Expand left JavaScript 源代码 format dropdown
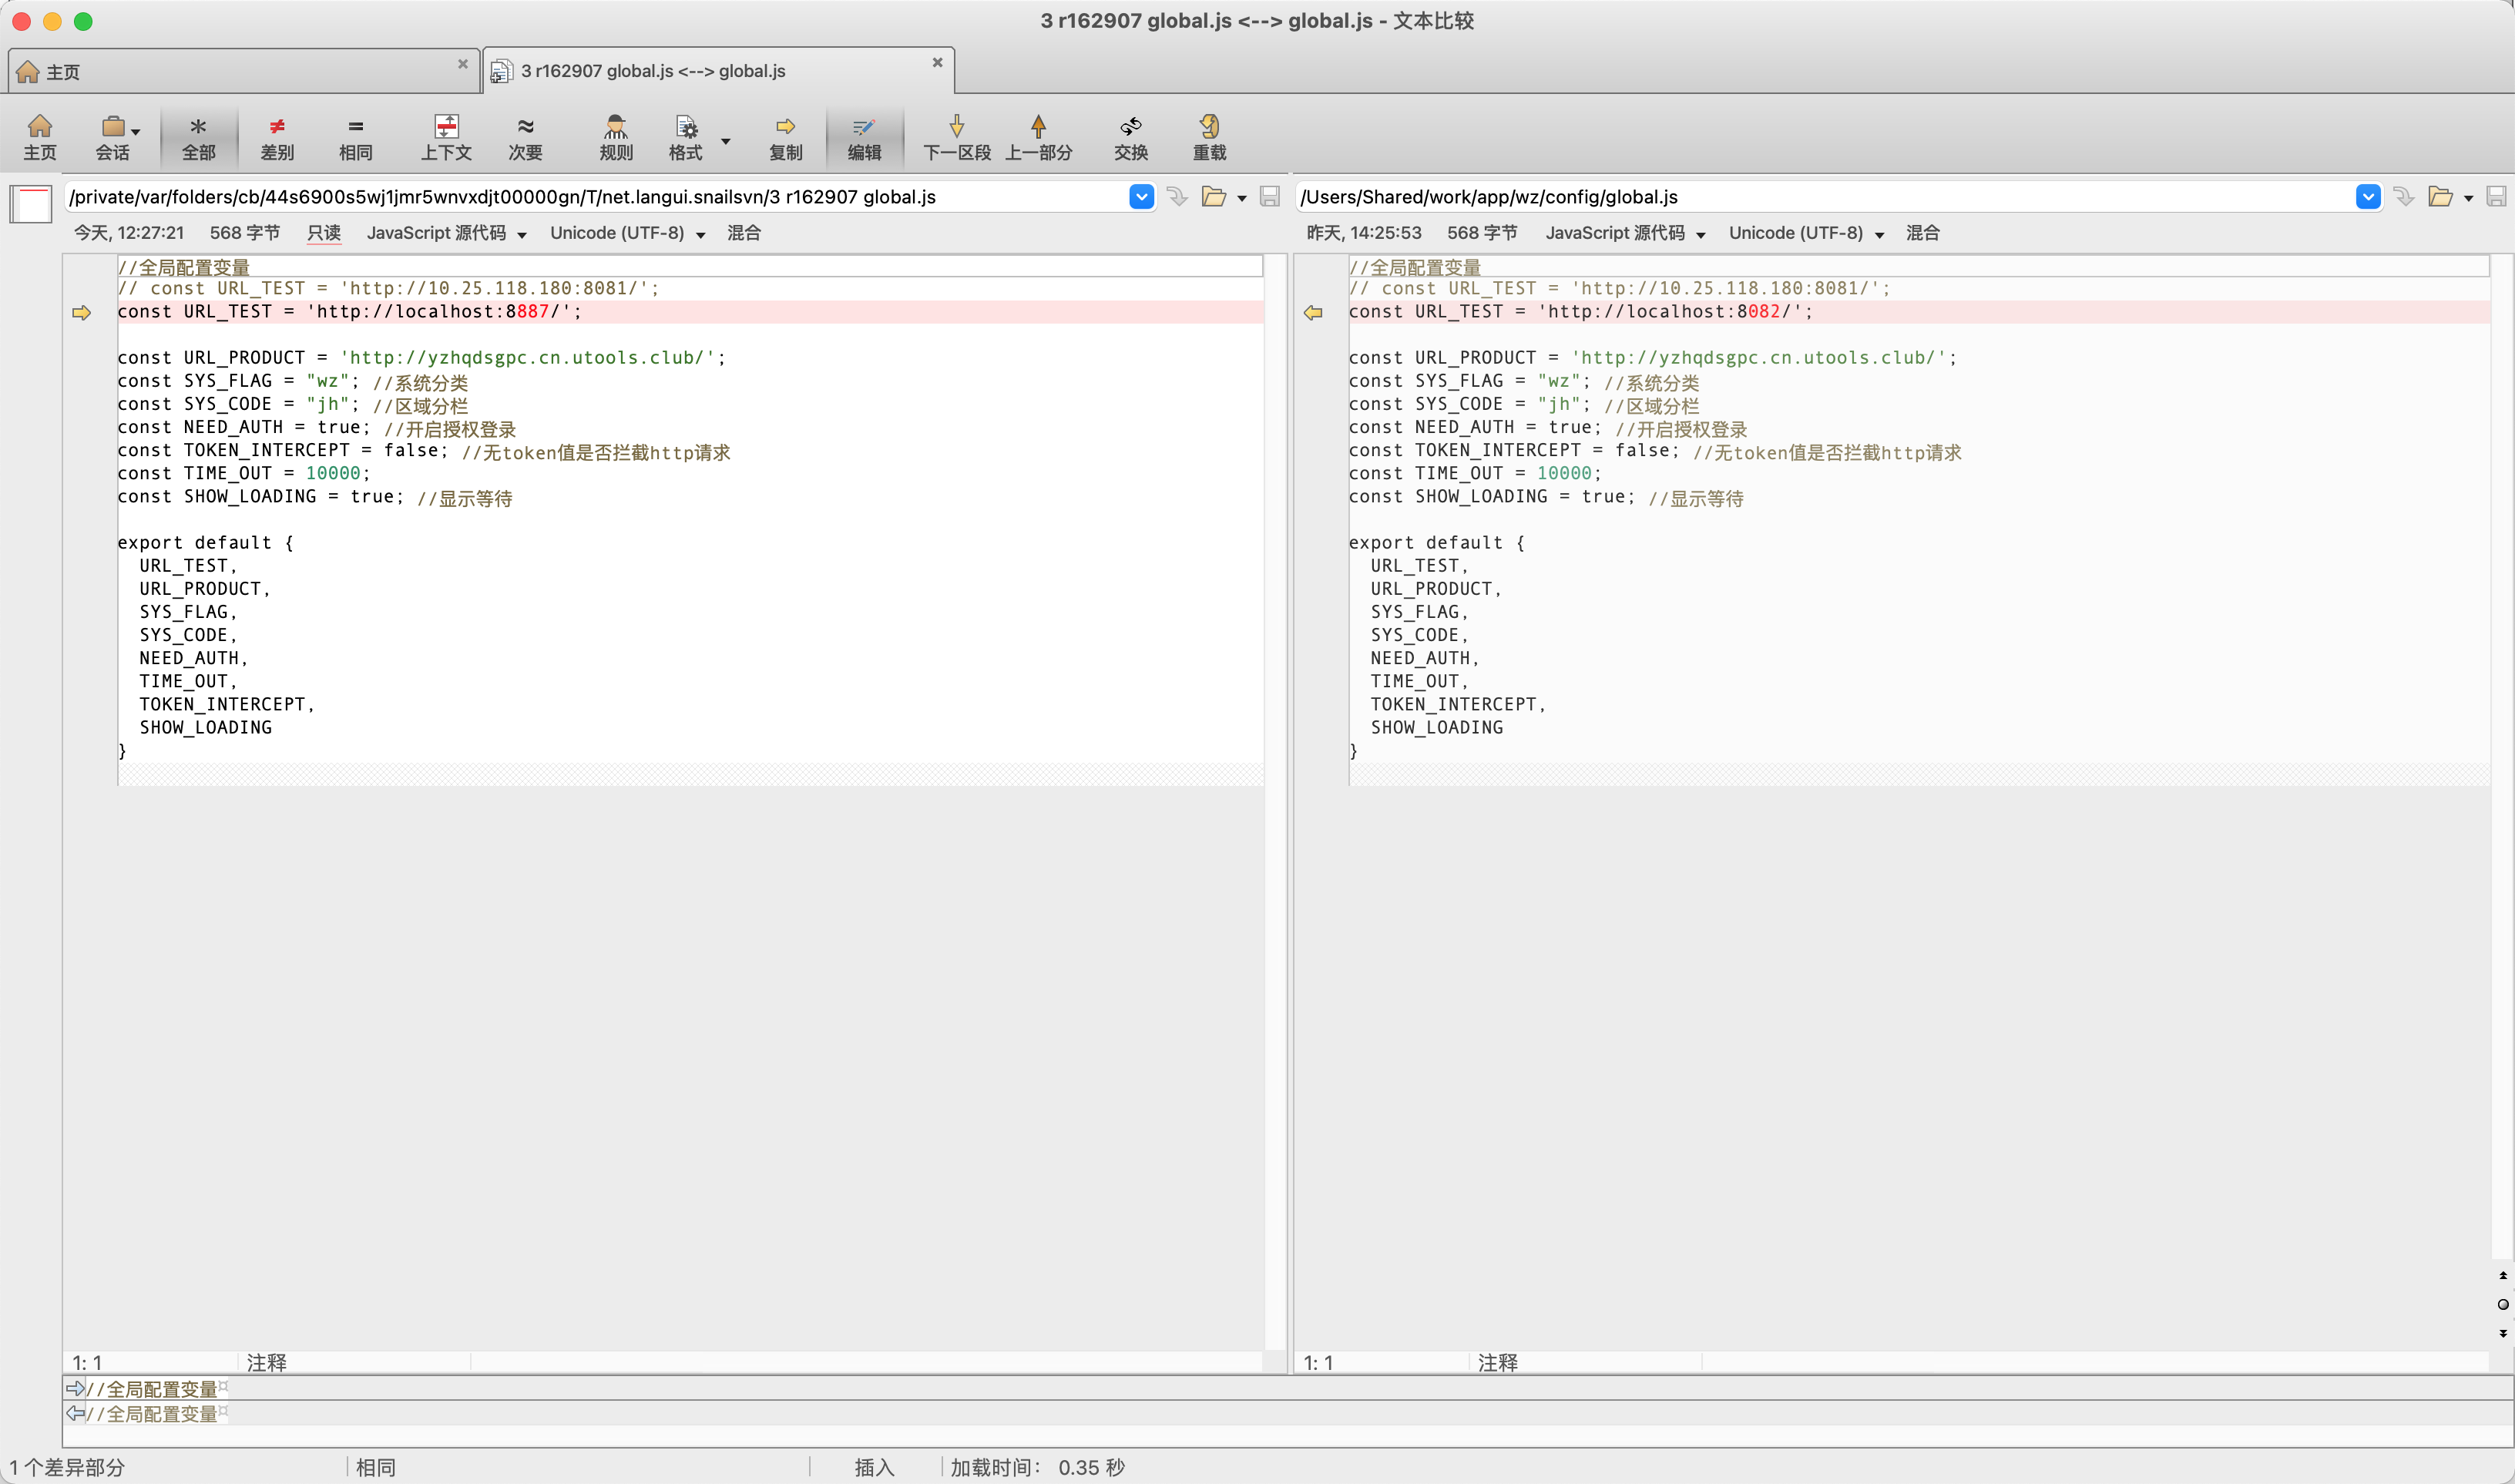This screenshot has height=1484, width=2515. click(521, 235)
